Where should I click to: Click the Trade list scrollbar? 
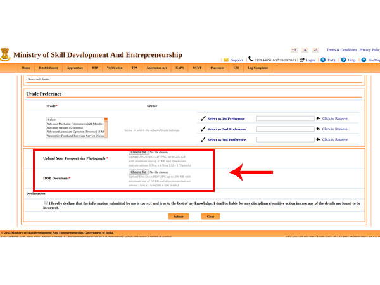click(106, 128)
